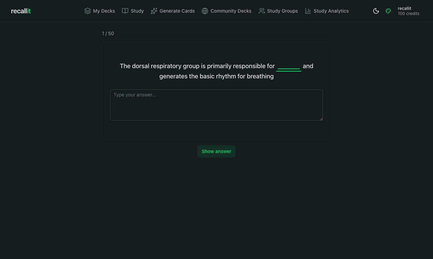Click the Study open-book icon
Viewport: 433px width, 259px height.
point(125,11)
